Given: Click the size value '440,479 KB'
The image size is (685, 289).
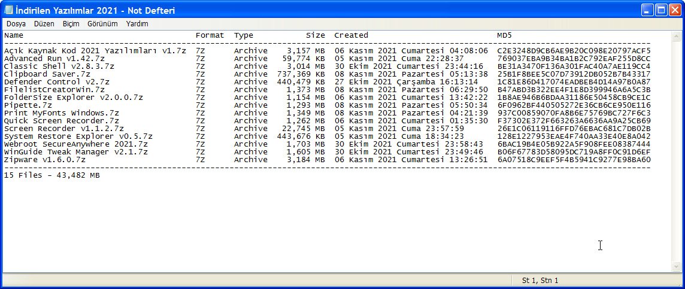Looking at the screenshot, I should tap(301, 81).
